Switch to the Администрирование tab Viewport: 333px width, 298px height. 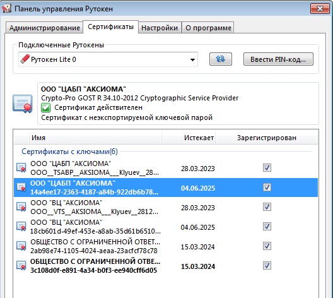pyautogui.click(x=44, y=28)
